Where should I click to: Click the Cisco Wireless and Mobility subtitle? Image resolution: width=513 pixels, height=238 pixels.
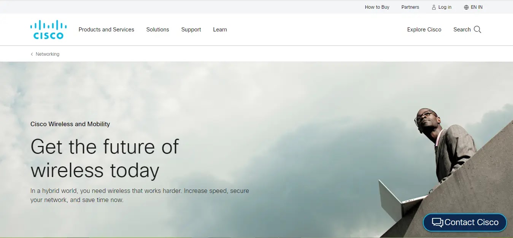70,124
